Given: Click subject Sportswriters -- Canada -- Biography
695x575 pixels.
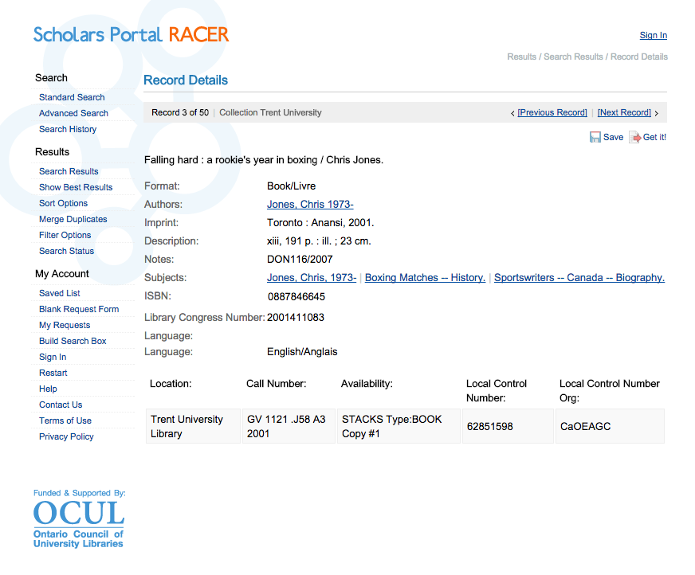Looking at the screenshot, I should coord(579,278).
